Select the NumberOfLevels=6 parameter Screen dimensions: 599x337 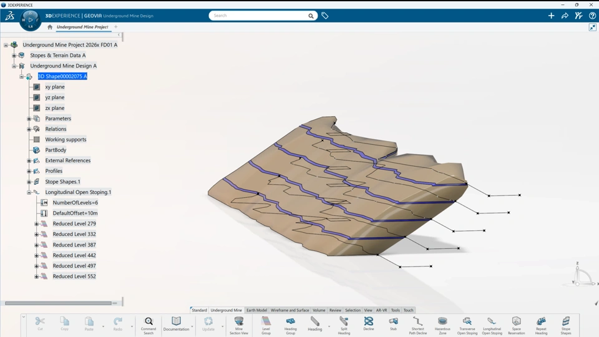click(75, 203)
